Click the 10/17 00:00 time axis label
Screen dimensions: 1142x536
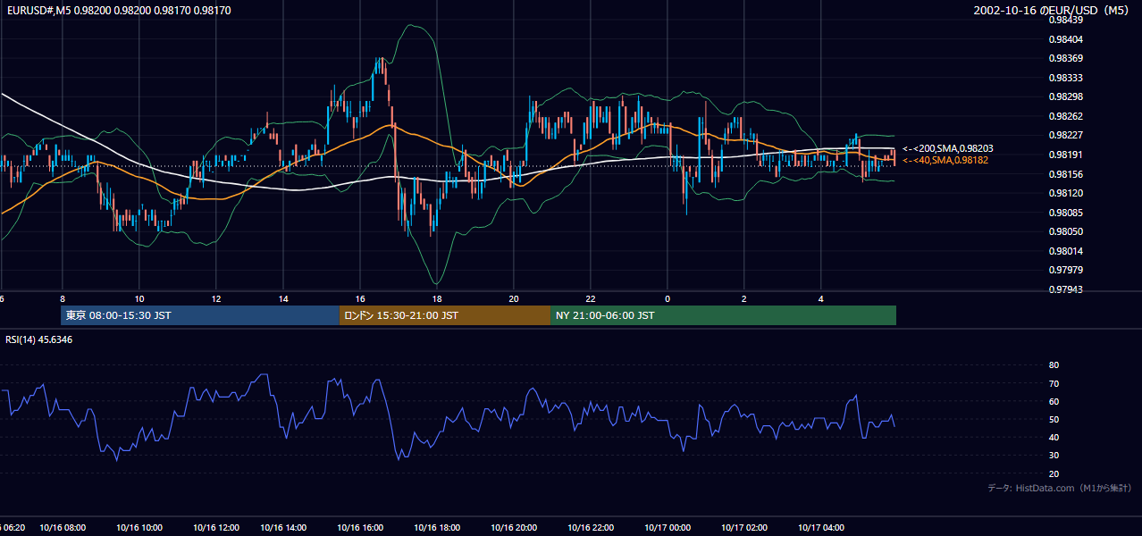pyautogui.click(x=668, y=528)
